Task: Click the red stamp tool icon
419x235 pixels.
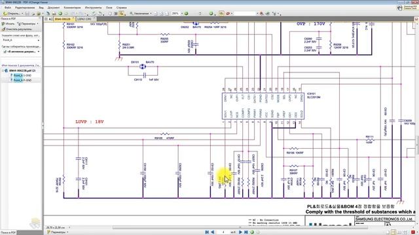Action: tap(228, 13)
